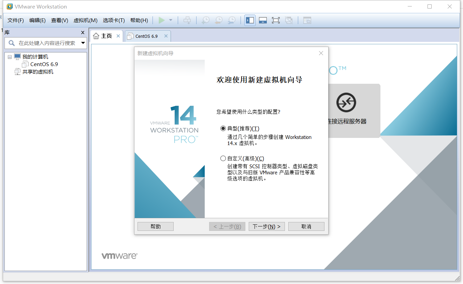Click the Unity mode toolbar icon
Viewport: 463px width, 284px height.
click(x=289, y=20)
